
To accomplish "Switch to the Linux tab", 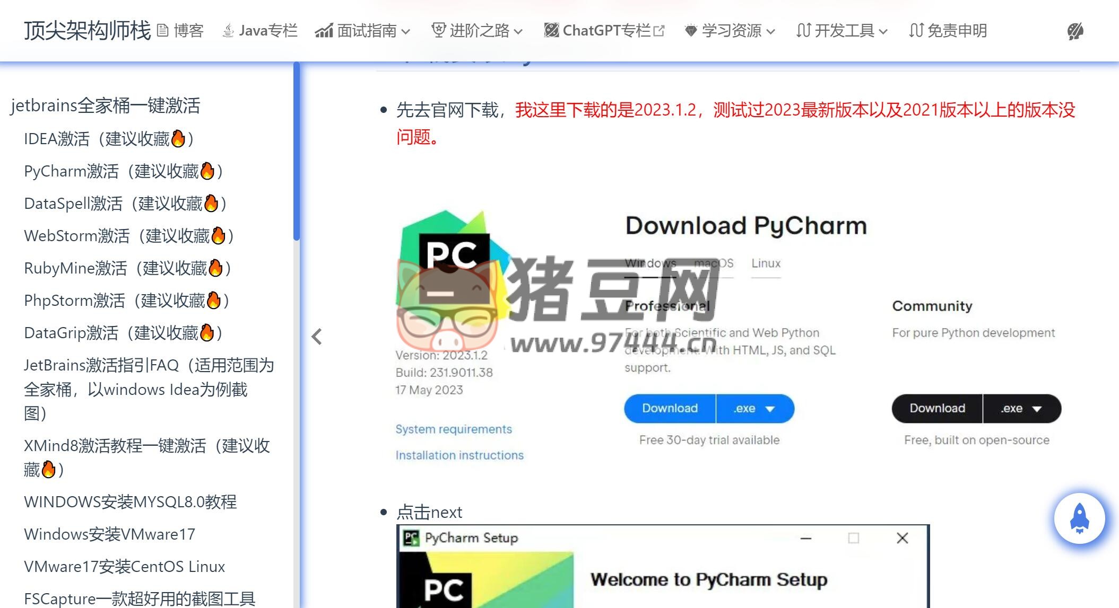I will [x=766, y=263].
